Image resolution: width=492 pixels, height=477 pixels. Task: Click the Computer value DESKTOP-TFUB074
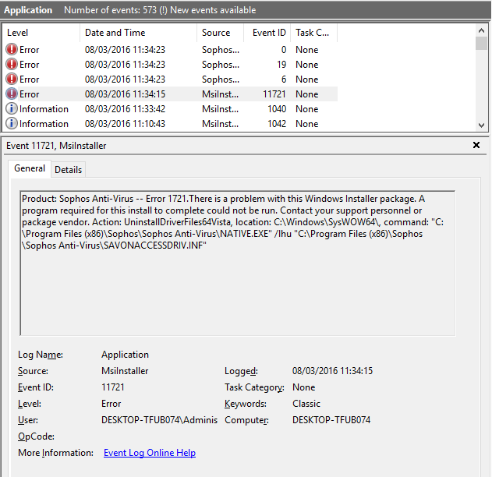331,419
